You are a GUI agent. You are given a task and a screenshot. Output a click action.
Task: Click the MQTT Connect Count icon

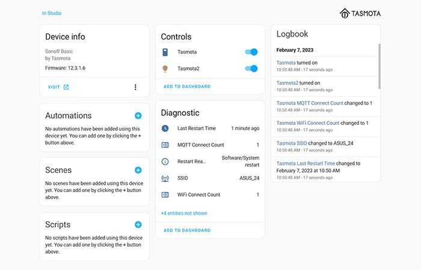(166, 145)
